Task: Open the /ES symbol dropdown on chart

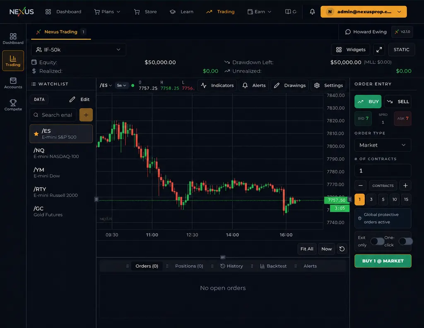Action: (106, 85)
